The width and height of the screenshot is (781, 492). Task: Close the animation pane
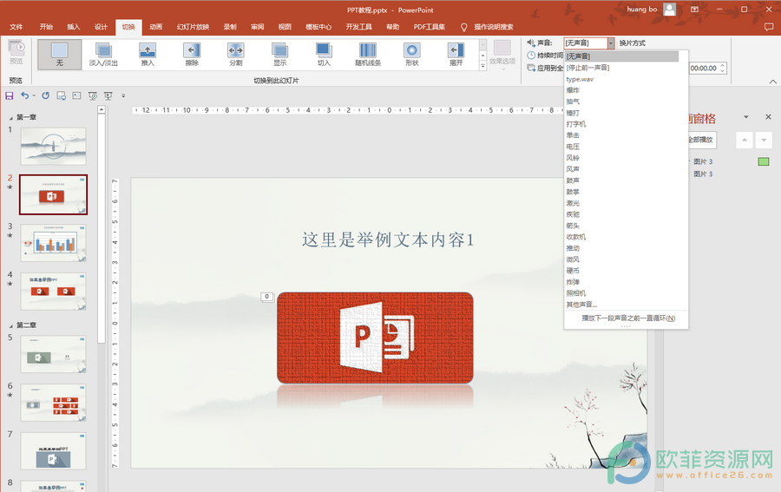(769, 117)
